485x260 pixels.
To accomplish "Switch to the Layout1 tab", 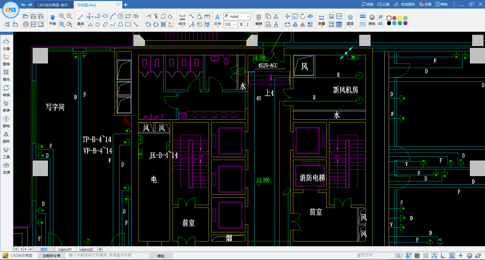I will point(65,249).
